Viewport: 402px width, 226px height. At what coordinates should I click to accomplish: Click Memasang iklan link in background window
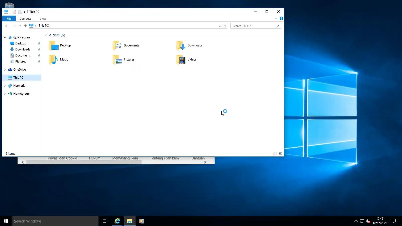click(125, 158)
